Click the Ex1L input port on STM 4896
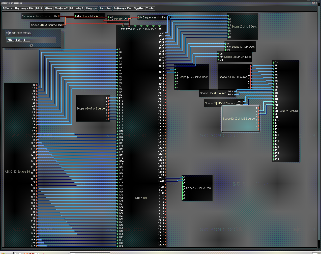 pyautogui.click(x=135, y=26)
